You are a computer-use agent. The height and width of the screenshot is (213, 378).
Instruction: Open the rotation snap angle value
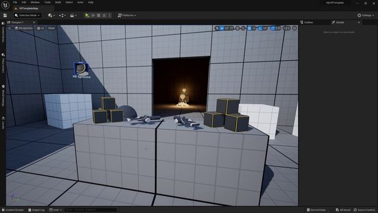pyautogui.click(x=265, y=28)
